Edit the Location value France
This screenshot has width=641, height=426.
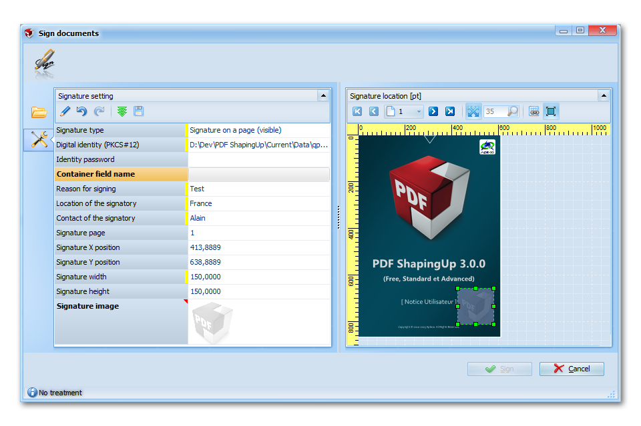pyautogui.click(x=259, y=203)
